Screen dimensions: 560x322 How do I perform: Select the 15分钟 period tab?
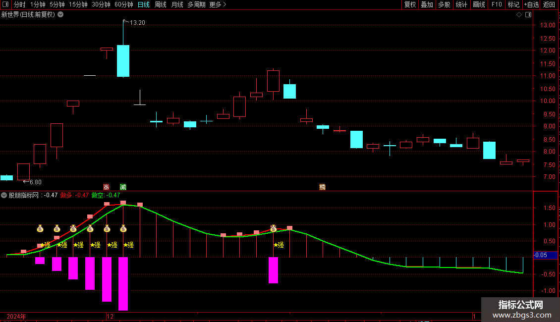[x=78, y=4]
